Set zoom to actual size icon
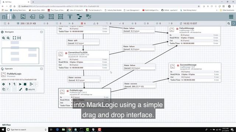Viewport: 236px width, 132px height. pyautogui.click(x=19, y=38)
